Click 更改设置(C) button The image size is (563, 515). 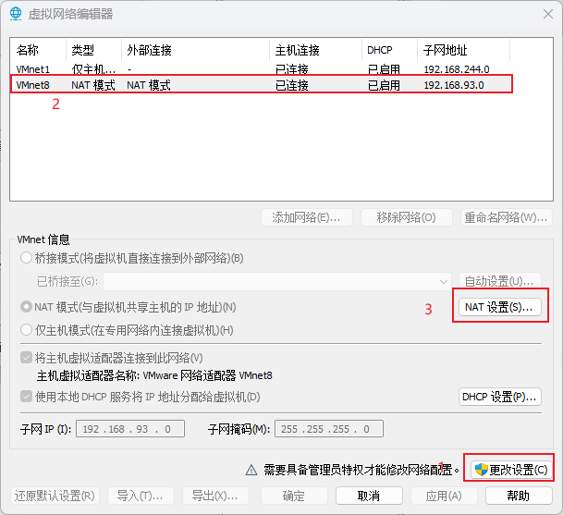511,470
